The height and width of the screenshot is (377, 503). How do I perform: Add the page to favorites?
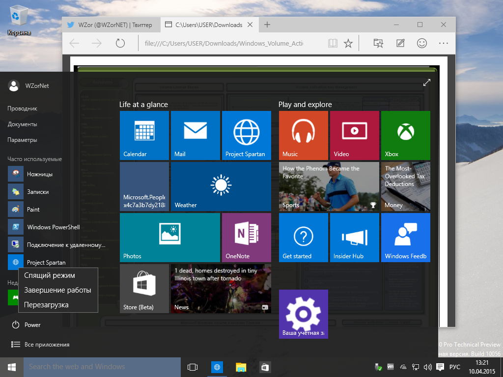[x=348, y=43]
